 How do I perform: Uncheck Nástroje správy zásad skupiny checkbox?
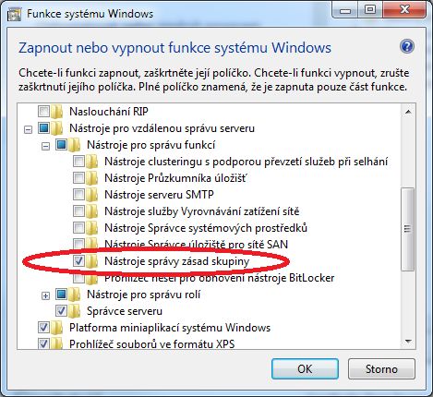click(78, 261)
